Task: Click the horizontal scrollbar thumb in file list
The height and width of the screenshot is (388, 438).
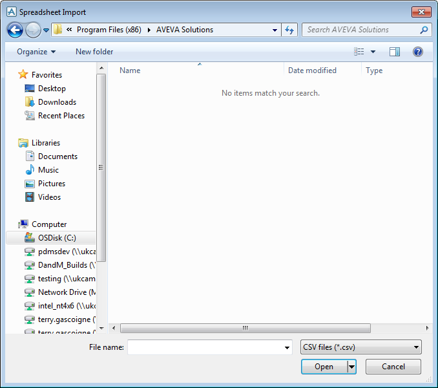Action: pyautogui.click(x=245, y=328)
